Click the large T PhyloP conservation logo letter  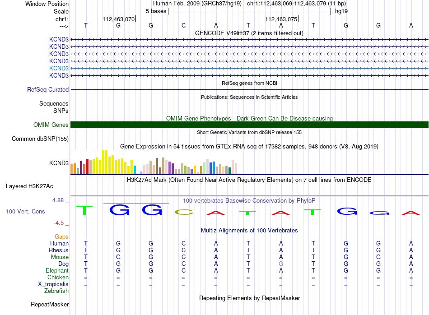pyautogui.click(x=84, y=211)
